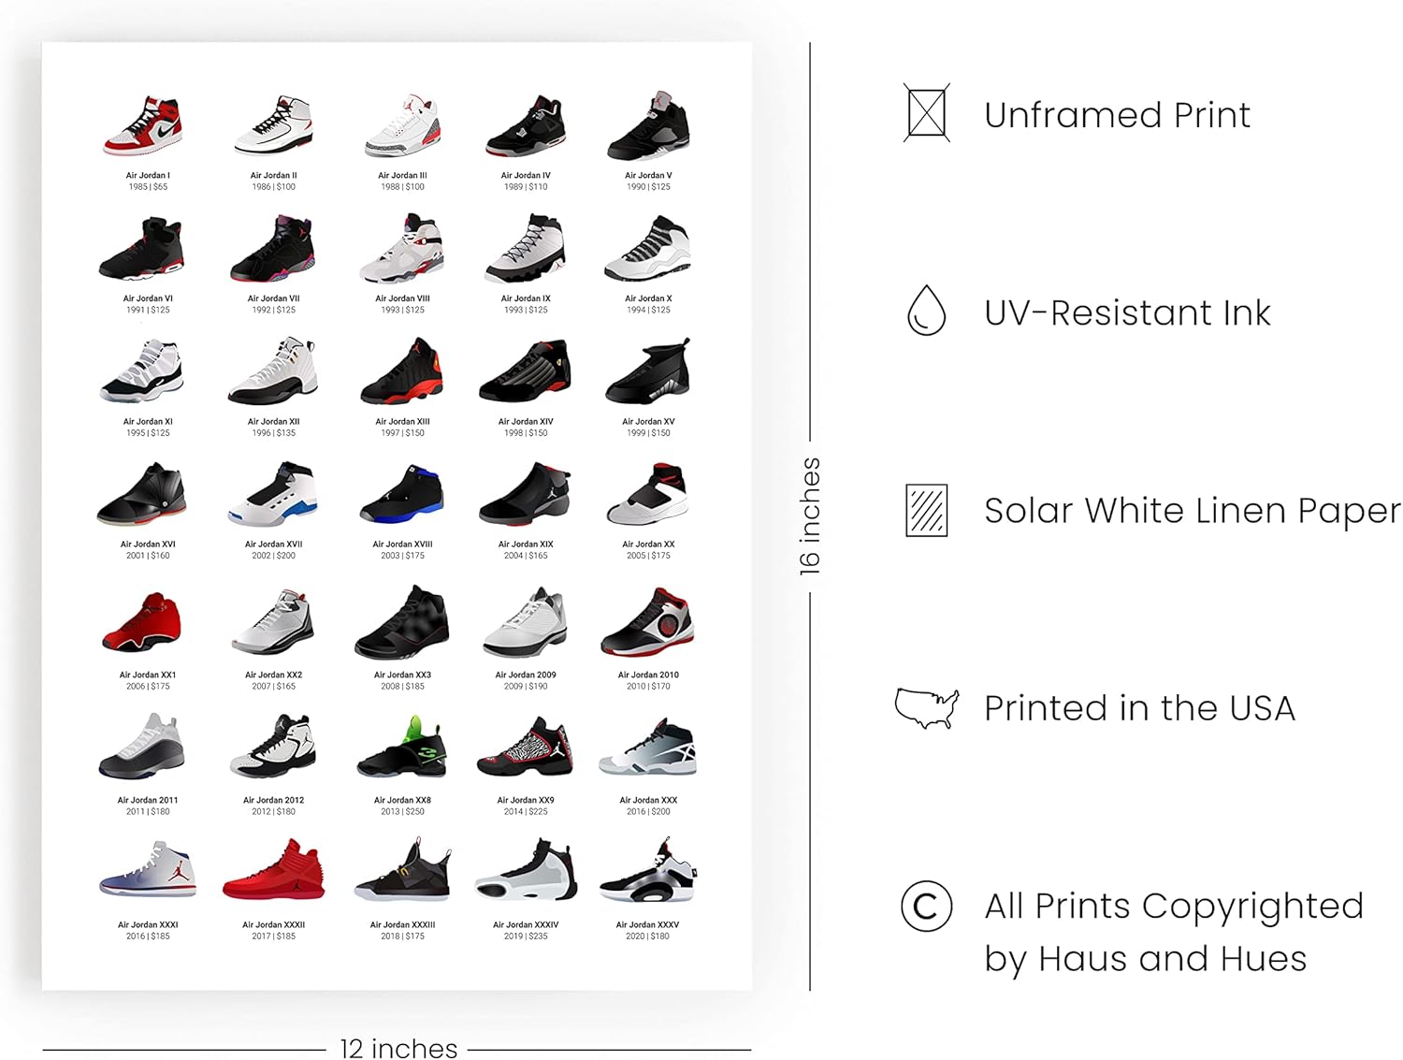The image size is (1403, 1060).
Task: Select the Air Jordan III sneaker image
Action: click(402, 126)
